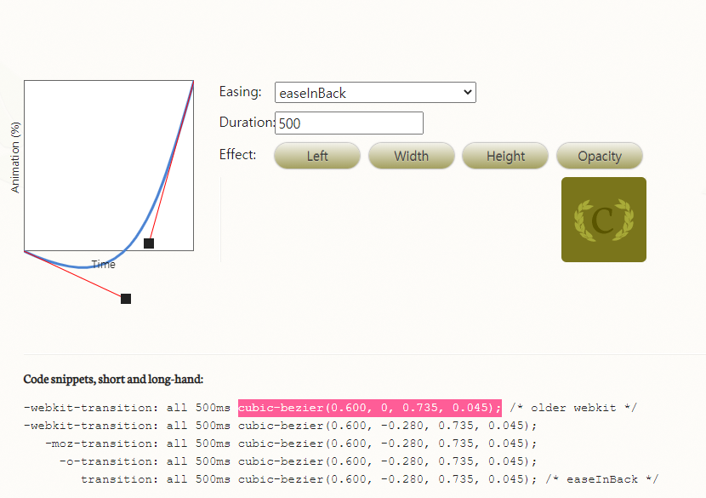
Task: Click the 'Easing:' label
Action: coord(241,92)
